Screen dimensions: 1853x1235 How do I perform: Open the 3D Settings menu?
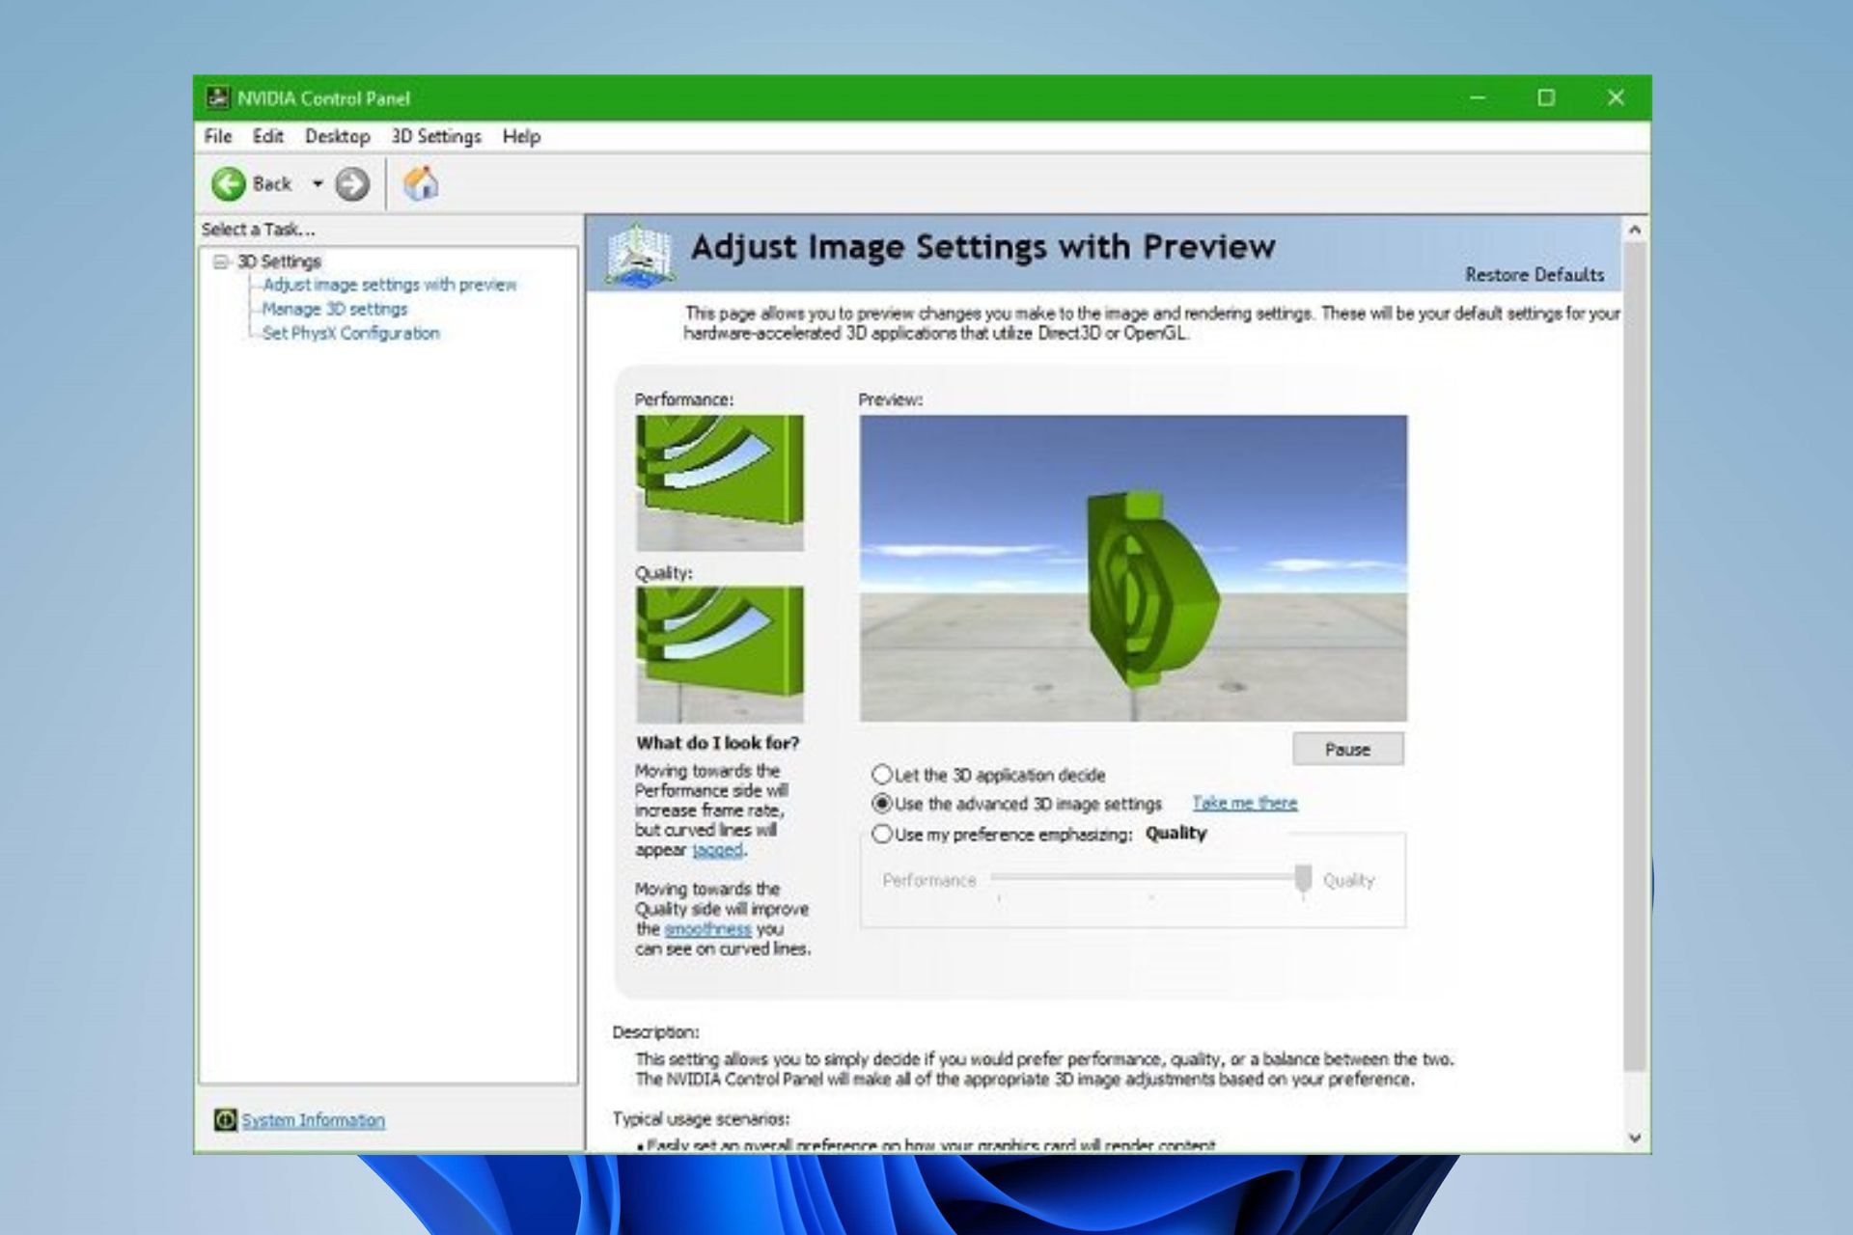[436, 136]
